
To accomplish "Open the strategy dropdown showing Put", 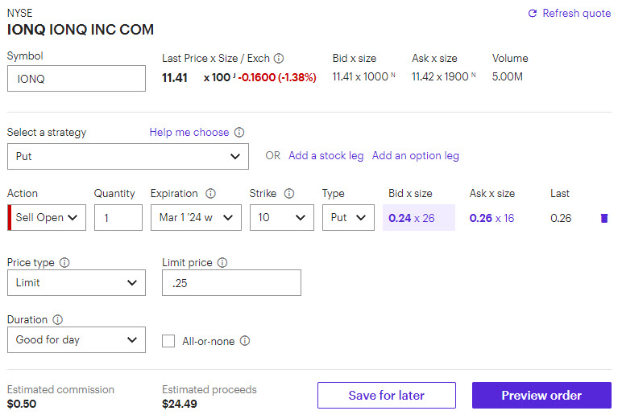I will pyautogui.click(x=128, y=156).
